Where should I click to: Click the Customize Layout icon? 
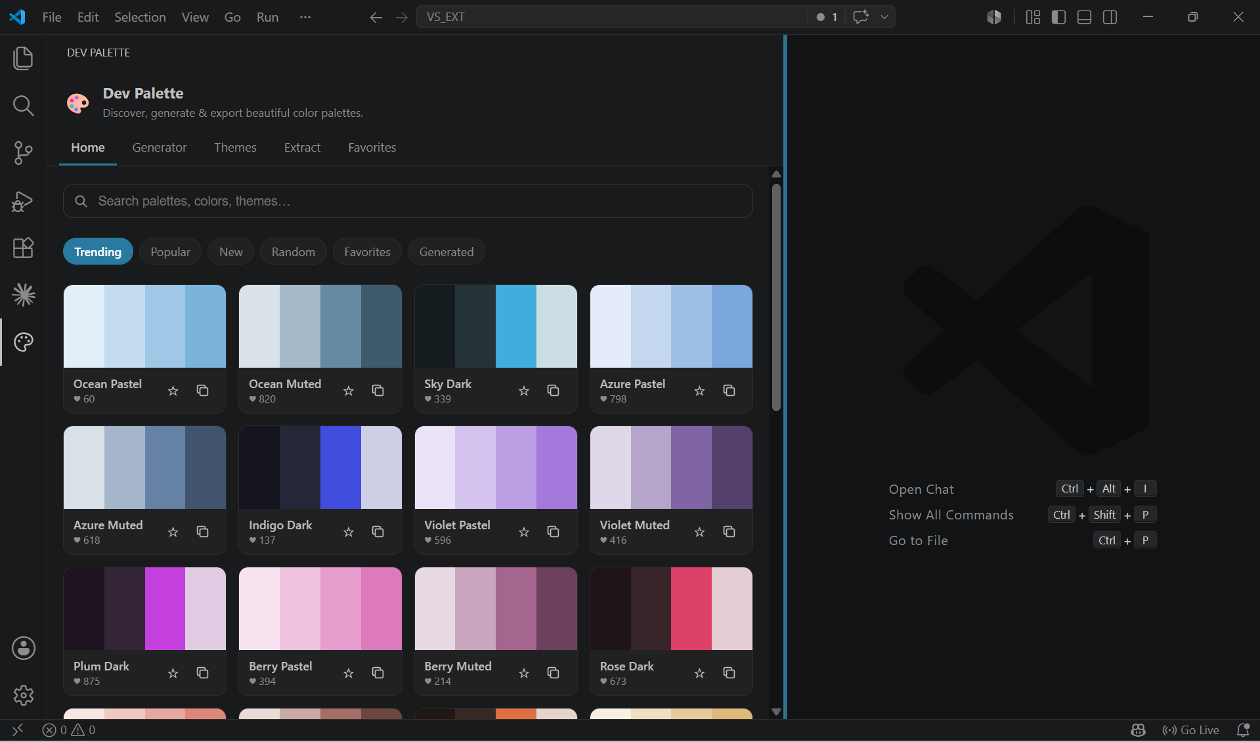tap(1033, 17)
